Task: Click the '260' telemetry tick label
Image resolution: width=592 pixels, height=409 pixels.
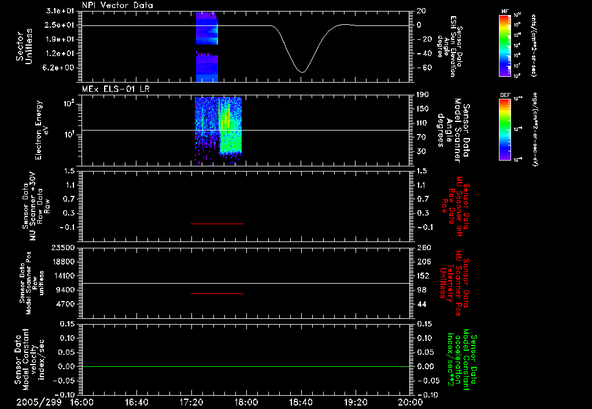Action: click(x=424, y=247)
